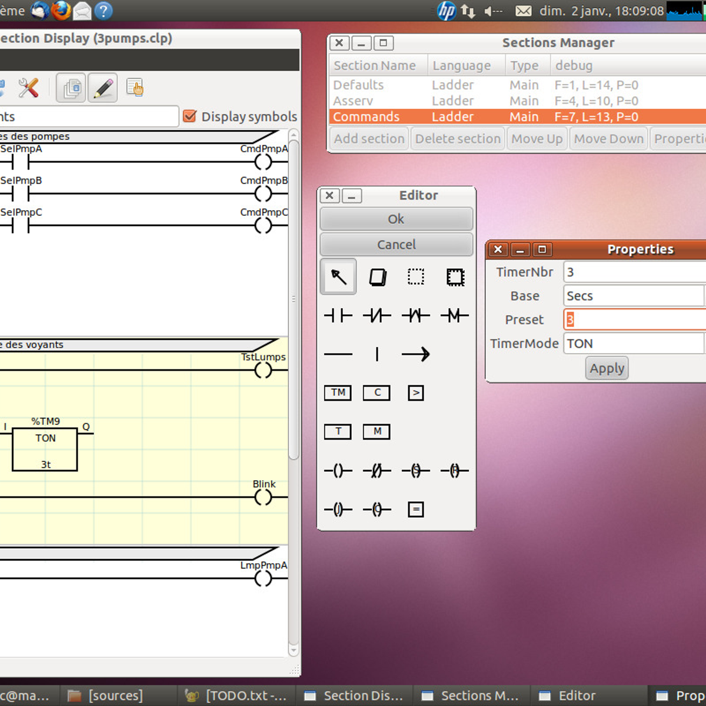Toggle the pencil editor window button

click(x=103, y=88)
